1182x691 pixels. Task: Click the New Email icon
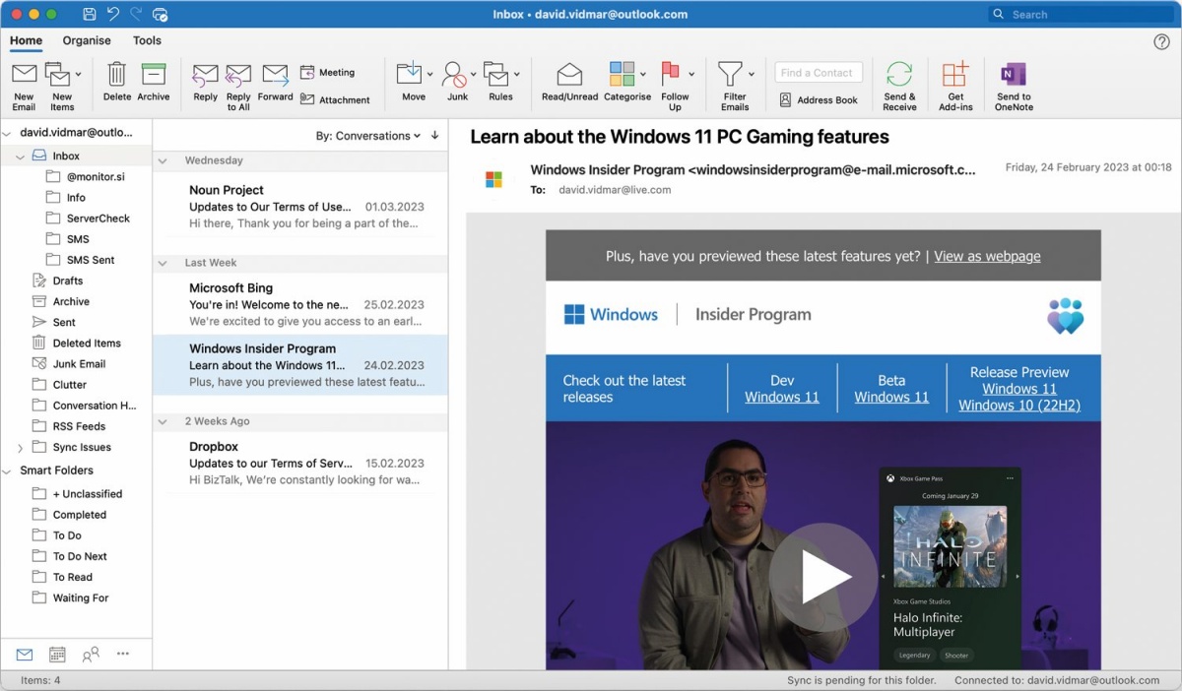point(24,75)
